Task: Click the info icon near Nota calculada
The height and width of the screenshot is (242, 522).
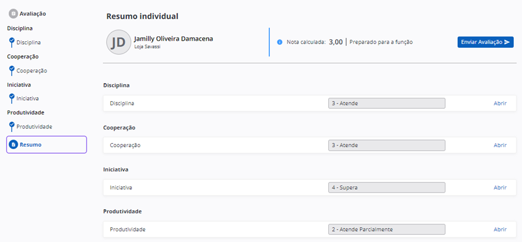Action: click(x=280, y=42)
